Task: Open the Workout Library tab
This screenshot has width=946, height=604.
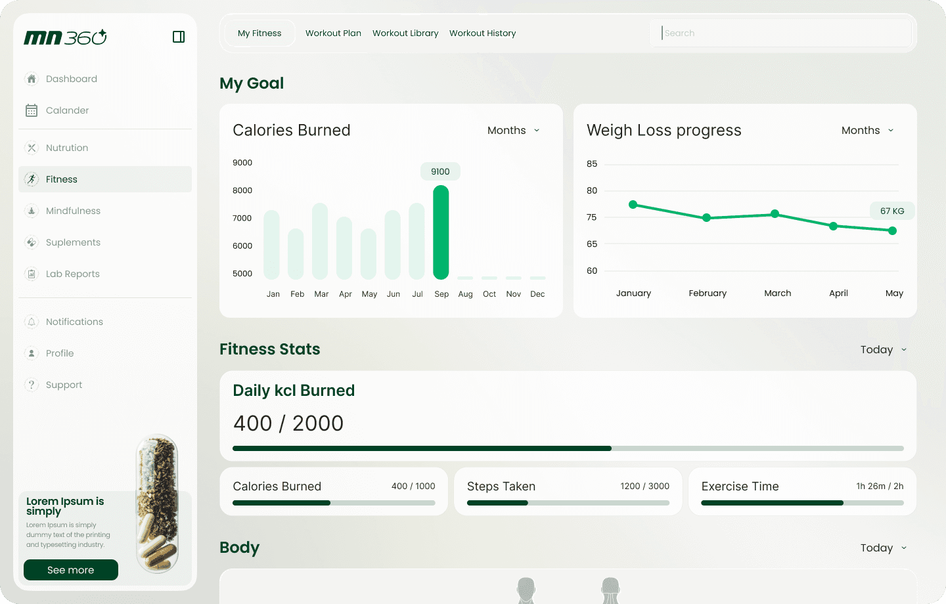Action: 405,33
